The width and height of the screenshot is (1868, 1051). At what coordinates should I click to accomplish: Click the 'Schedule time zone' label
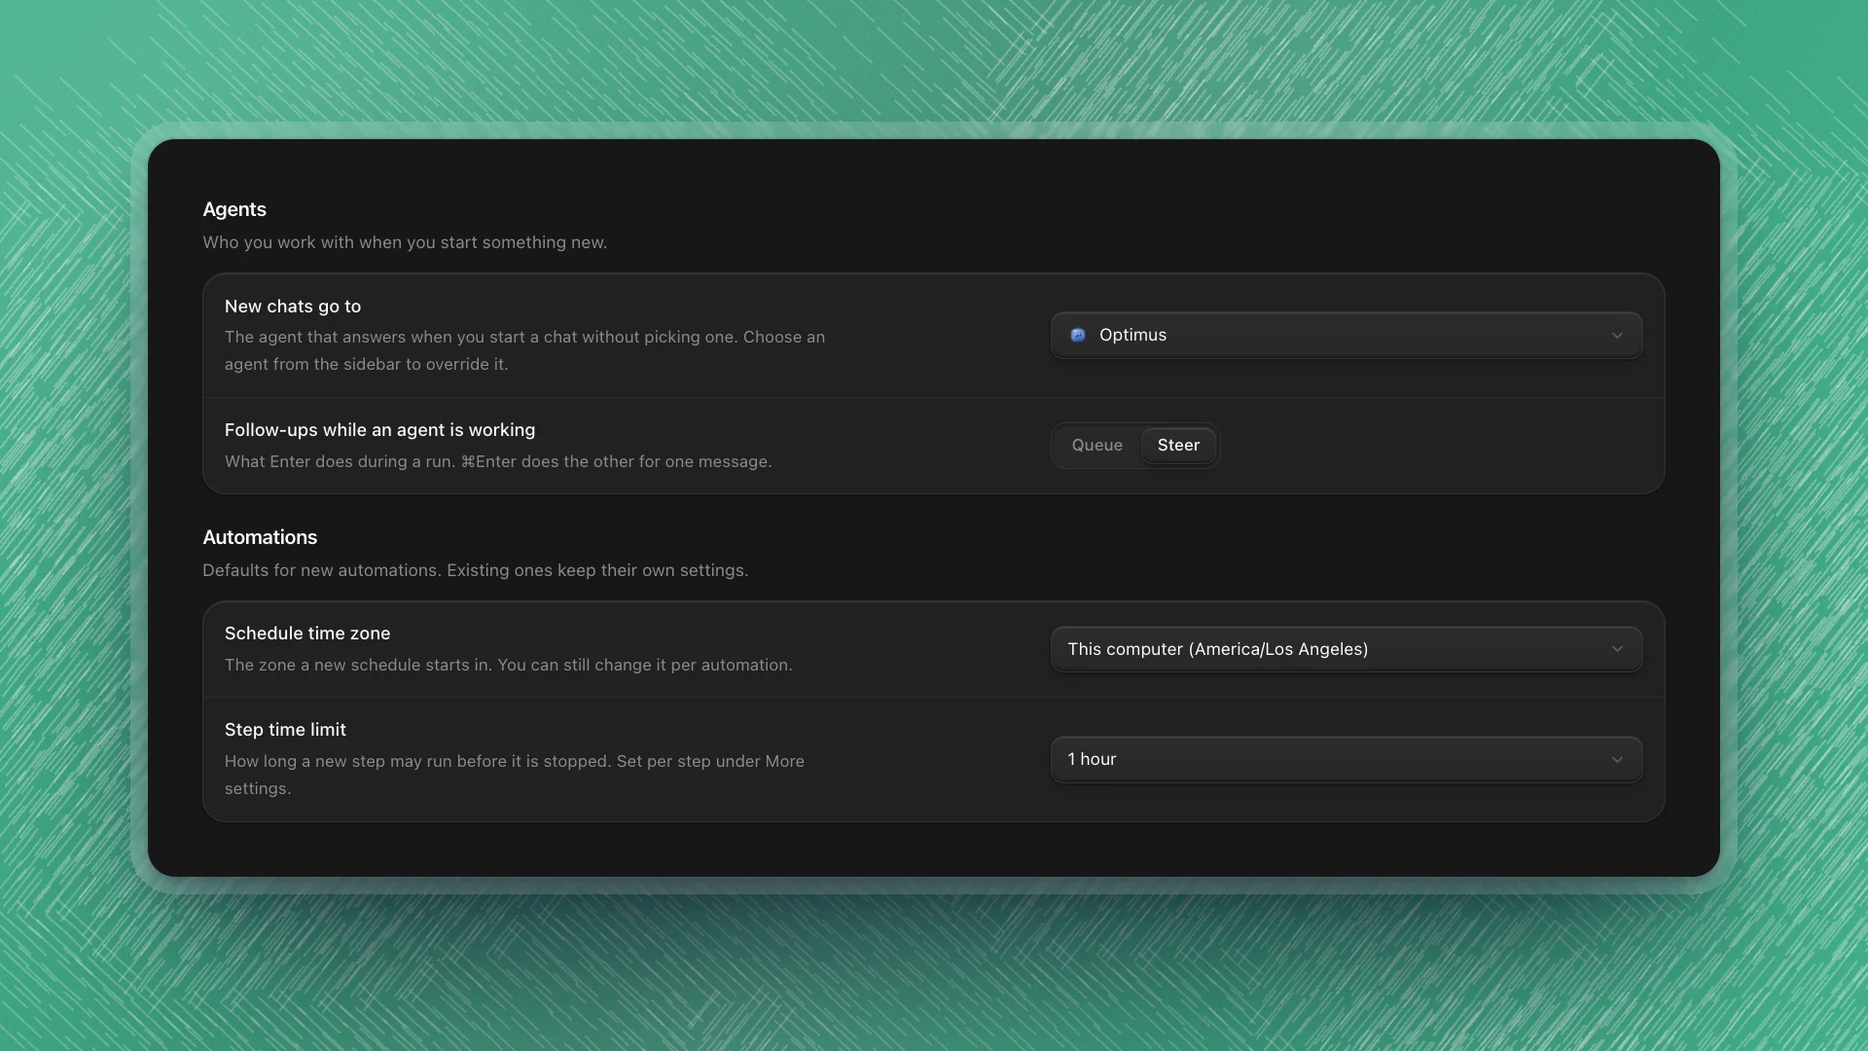tap(307, 634)
